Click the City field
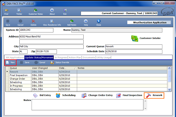This screenshot has height=117, width=176. tap(51, 47)
